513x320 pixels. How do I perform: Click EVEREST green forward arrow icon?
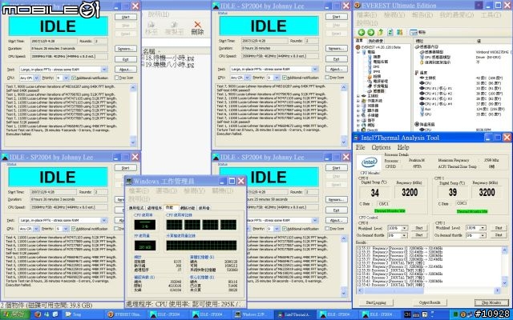(x=370, y=32)
